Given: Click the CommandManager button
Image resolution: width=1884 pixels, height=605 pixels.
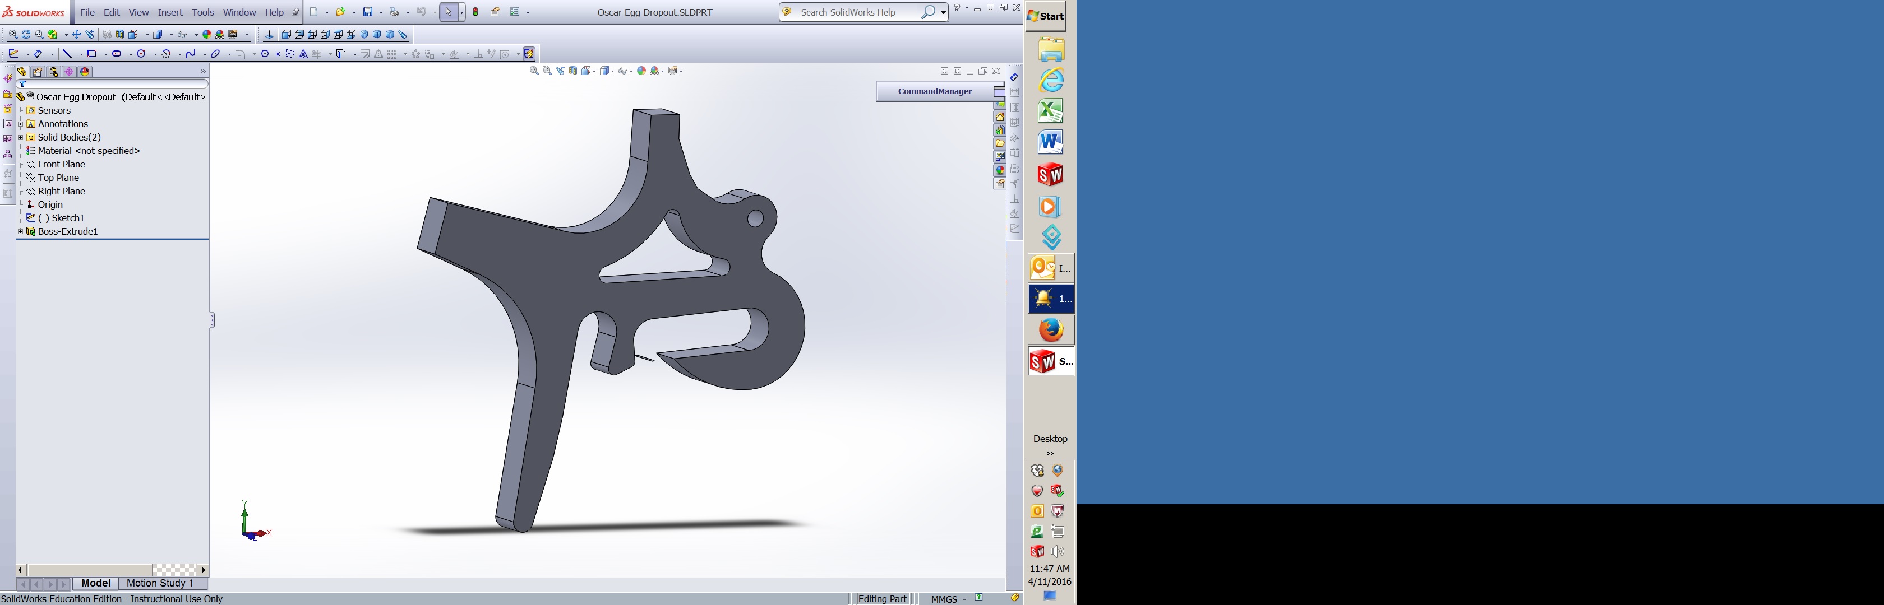Looking at the screenshot, I should [x=934, y=91].
